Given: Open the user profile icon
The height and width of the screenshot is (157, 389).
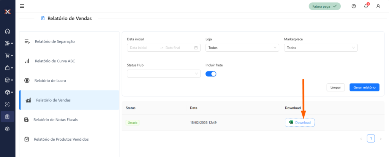Looking at the screenshot, I should (x=378, y=6).
